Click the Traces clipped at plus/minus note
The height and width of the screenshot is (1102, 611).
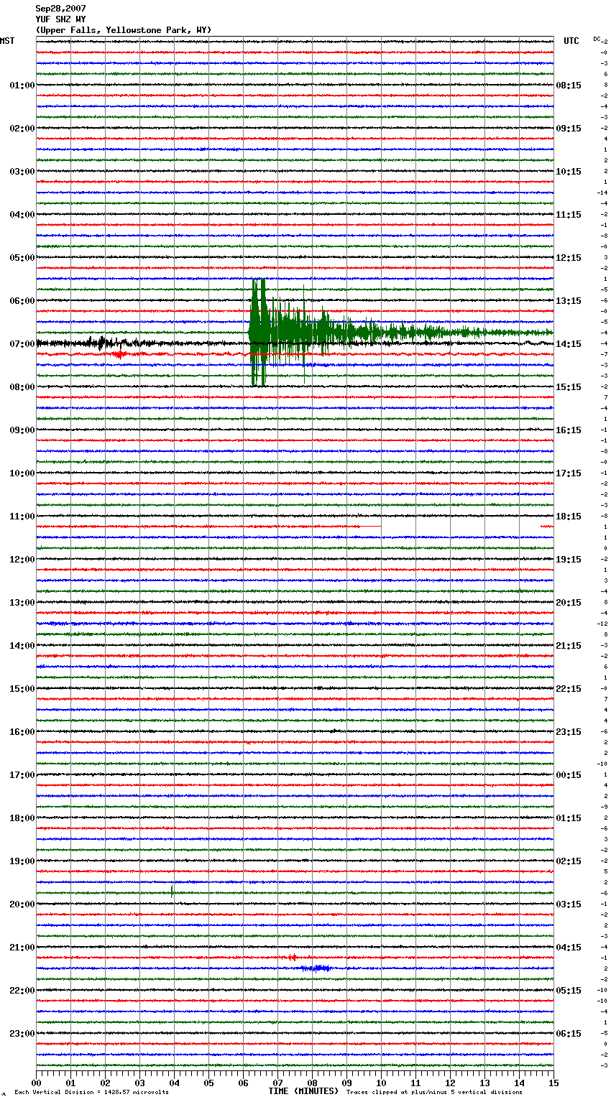point(434,1092)
